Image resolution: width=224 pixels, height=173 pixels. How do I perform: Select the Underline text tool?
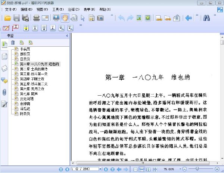(35, 28)
